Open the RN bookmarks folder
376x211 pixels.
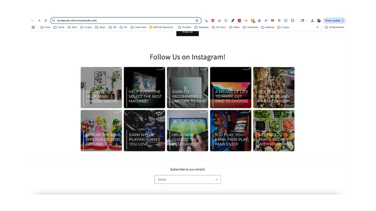tap(113, 27)
